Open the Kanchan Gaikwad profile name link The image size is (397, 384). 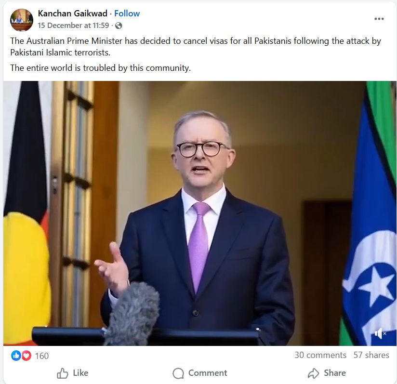(73, 13)
